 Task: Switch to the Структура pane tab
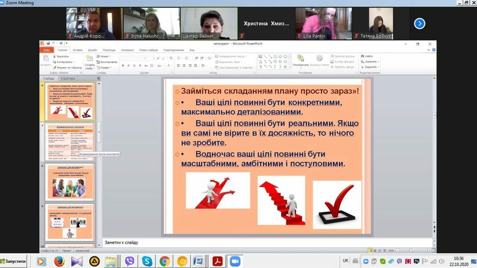(x=68, y=79)
